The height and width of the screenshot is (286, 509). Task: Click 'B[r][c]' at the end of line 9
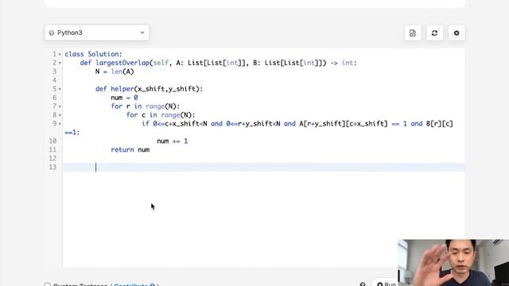coord(440,124)
